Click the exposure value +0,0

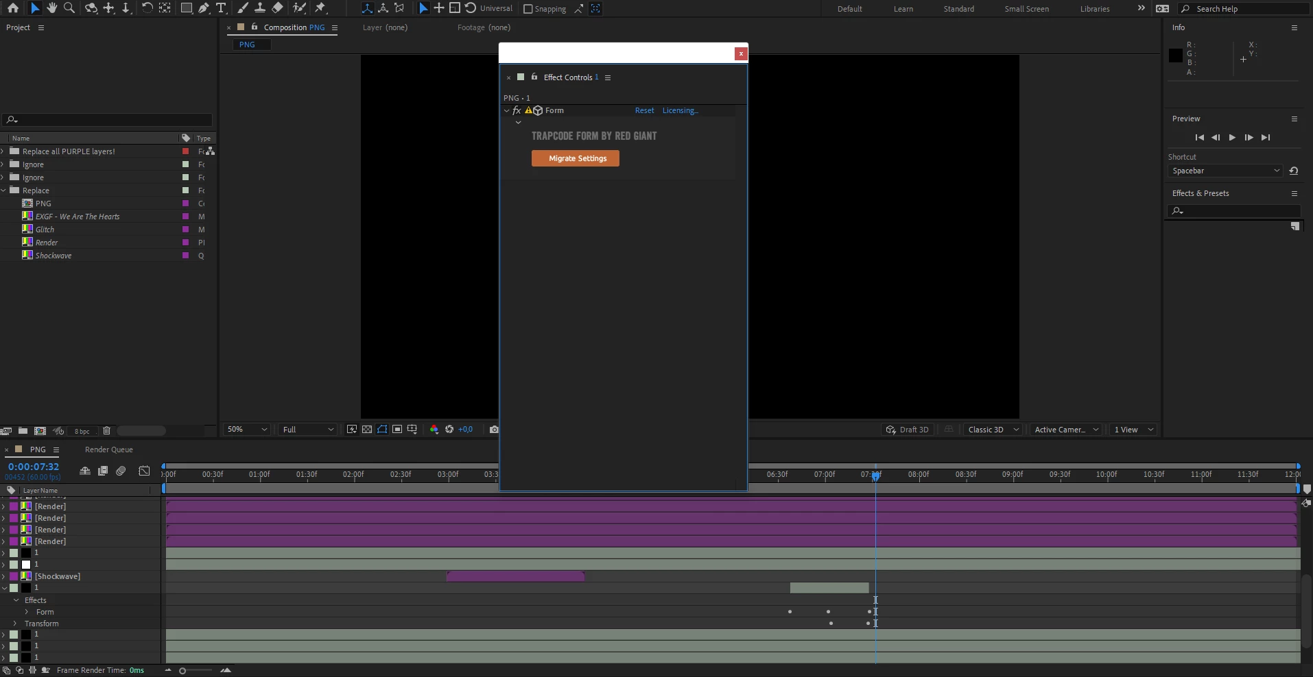coord(465,430)
